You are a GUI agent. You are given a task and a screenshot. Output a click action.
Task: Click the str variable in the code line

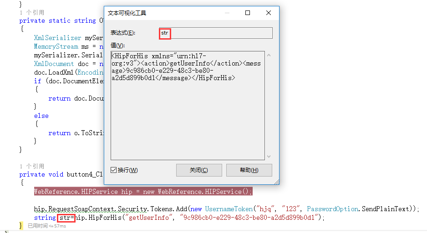click(x=65, y=218)
